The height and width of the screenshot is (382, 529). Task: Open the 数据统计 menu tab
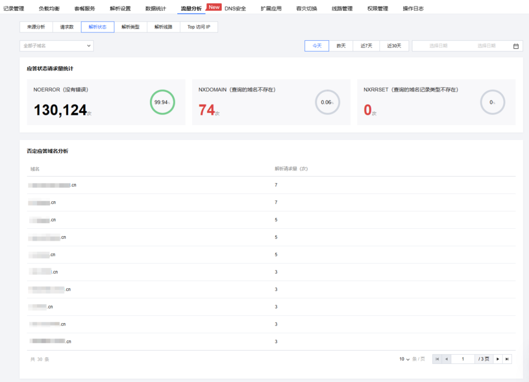pyautogui.click(x=156, y=8)
